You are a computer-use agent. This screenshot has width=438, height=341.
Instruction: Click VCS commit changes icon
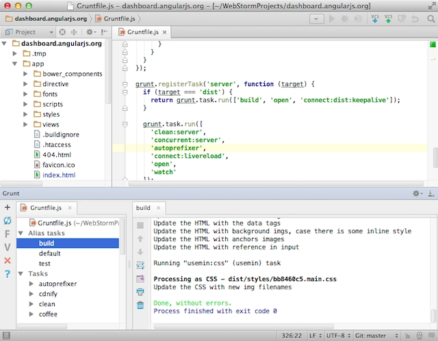pyautogui.click(x=388, y=18)
